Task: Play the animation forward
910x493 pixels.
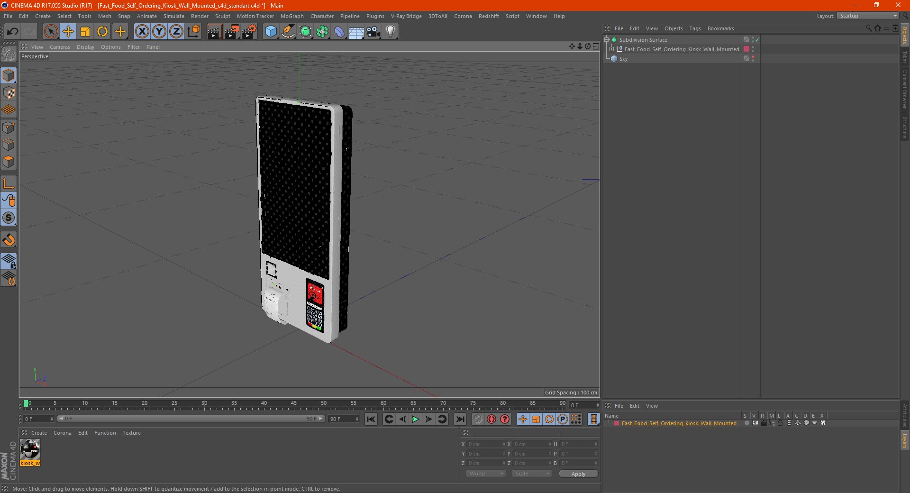Action: click(415, 419)
